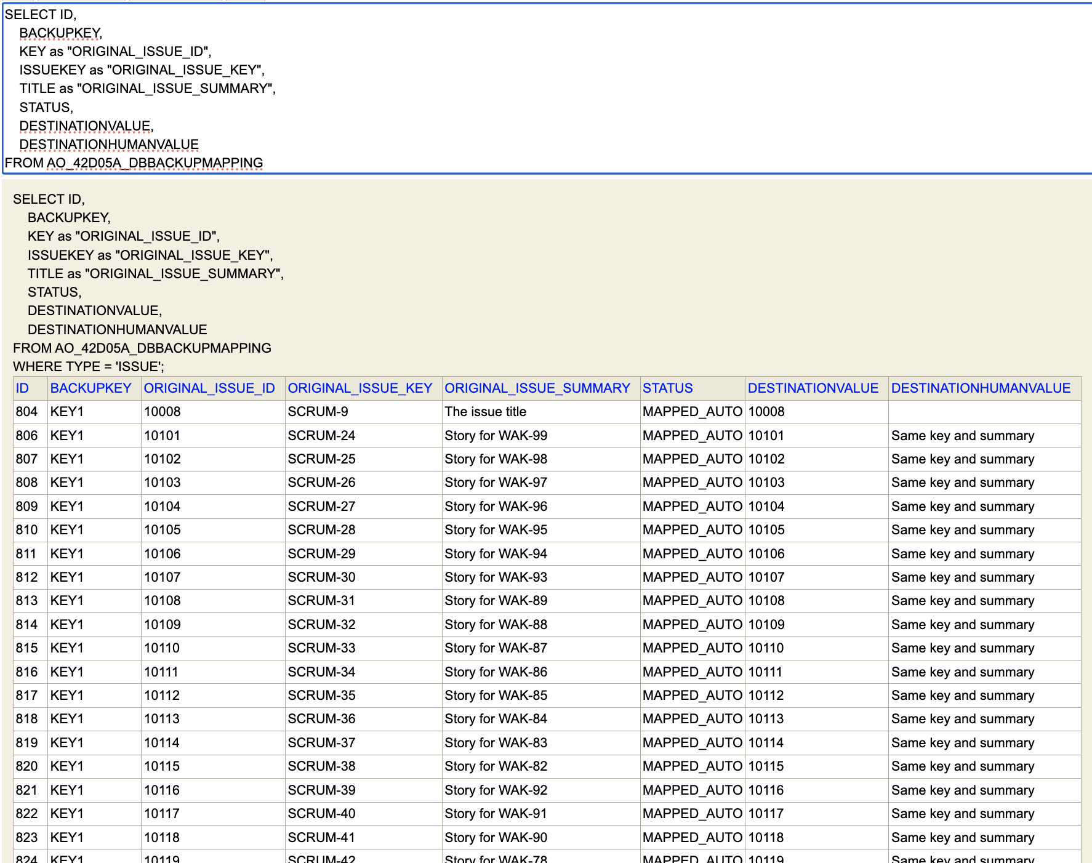Screen dimensions: 1092x863
Task: Click DESTINATIONVALUE 10117 in row 822
Action: tap(766, 814)
